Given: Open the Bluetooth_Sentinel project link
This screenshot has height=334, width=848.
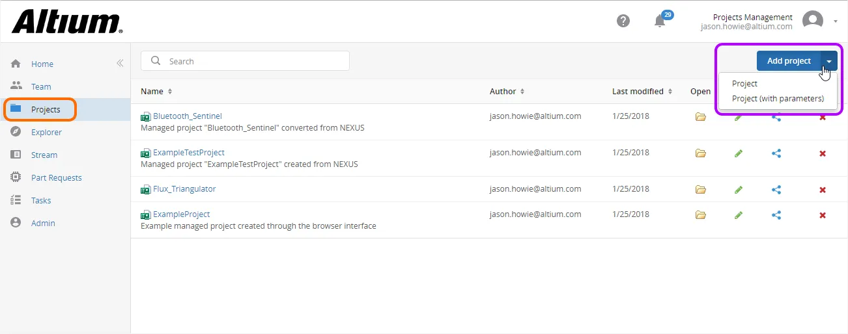Looking at the screenshot, I should [187, 116].
